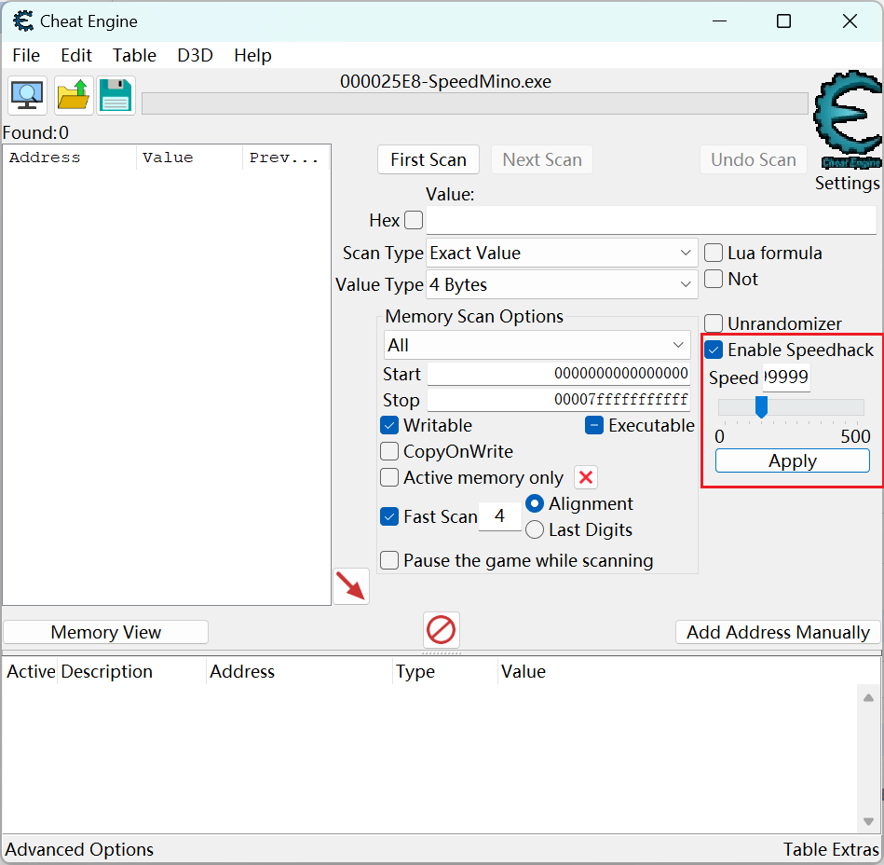The image size is (884, 865).
Task: Open Advanced Options
Action: tap(79, 849)
